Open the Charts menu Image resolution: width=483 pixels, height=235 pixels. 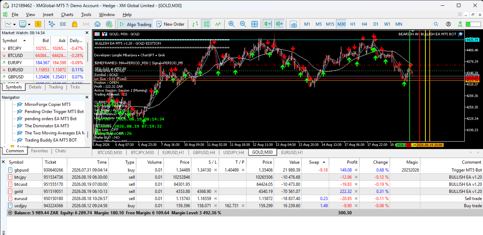67,15
